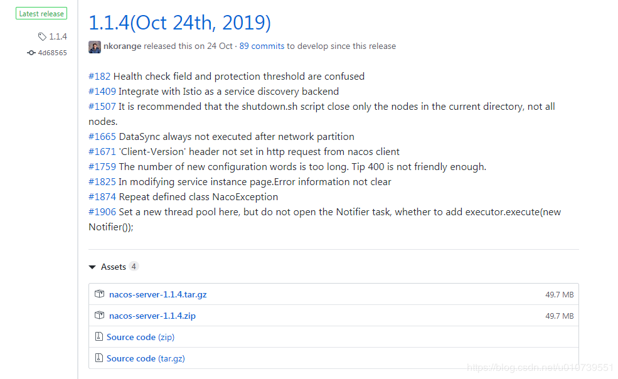The width and height of the screenshot is (618, 379).
Task: Open issue #1507 about shutdown.sh script
Action: tap(102, 107)
